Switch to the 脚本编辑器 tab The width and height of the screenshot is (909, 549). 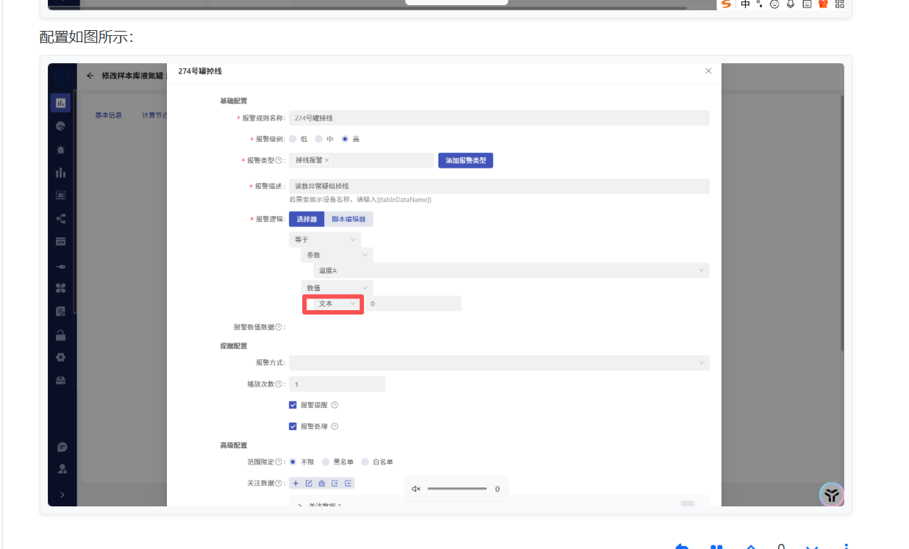coord(349,219)
